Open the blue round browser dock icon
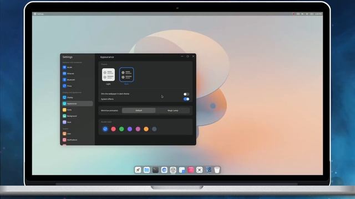The image size is (355, 199). pyautogui.click(x=164, y=170)
